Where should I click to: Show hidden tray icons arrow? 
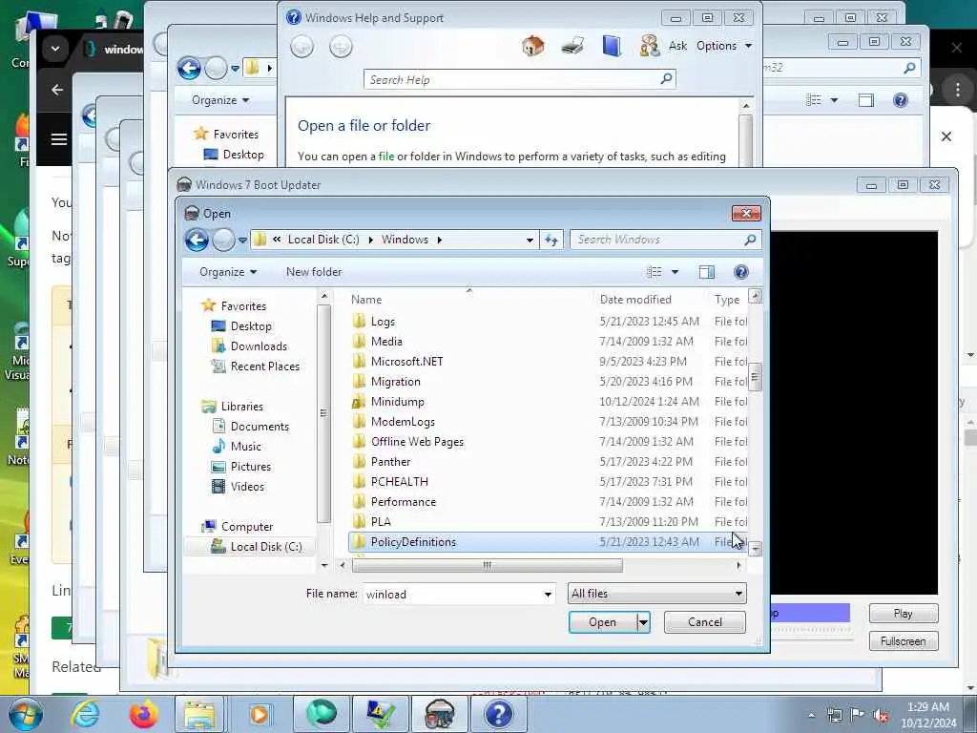pos(811,715)
